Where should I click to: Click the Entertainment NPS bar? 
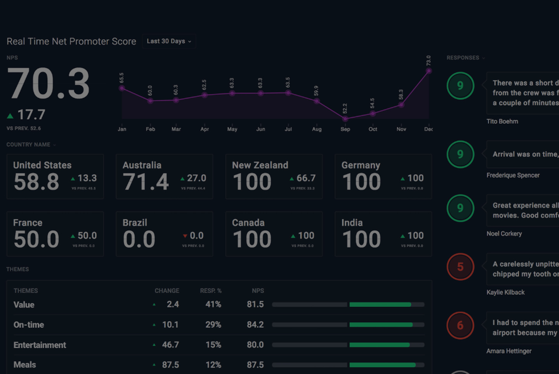tap(348, 345)
